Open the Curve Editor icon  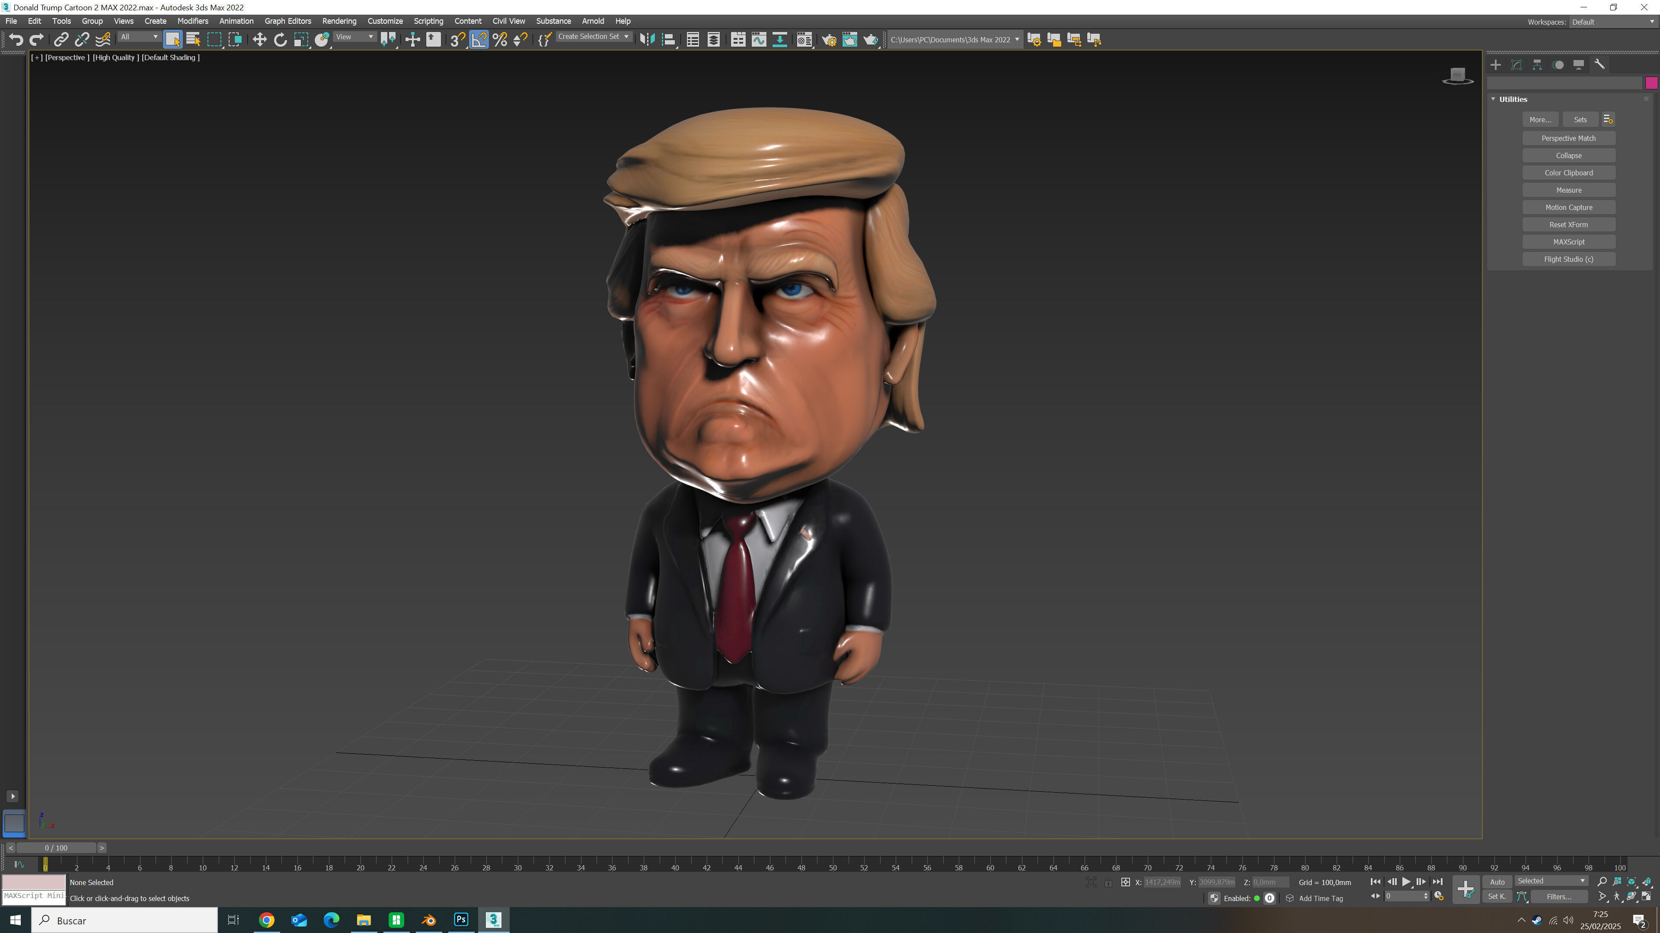tap(759, 39)
